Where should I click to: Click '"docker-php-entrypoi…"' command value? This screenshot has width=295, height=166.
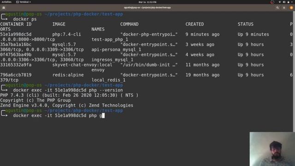149,34
